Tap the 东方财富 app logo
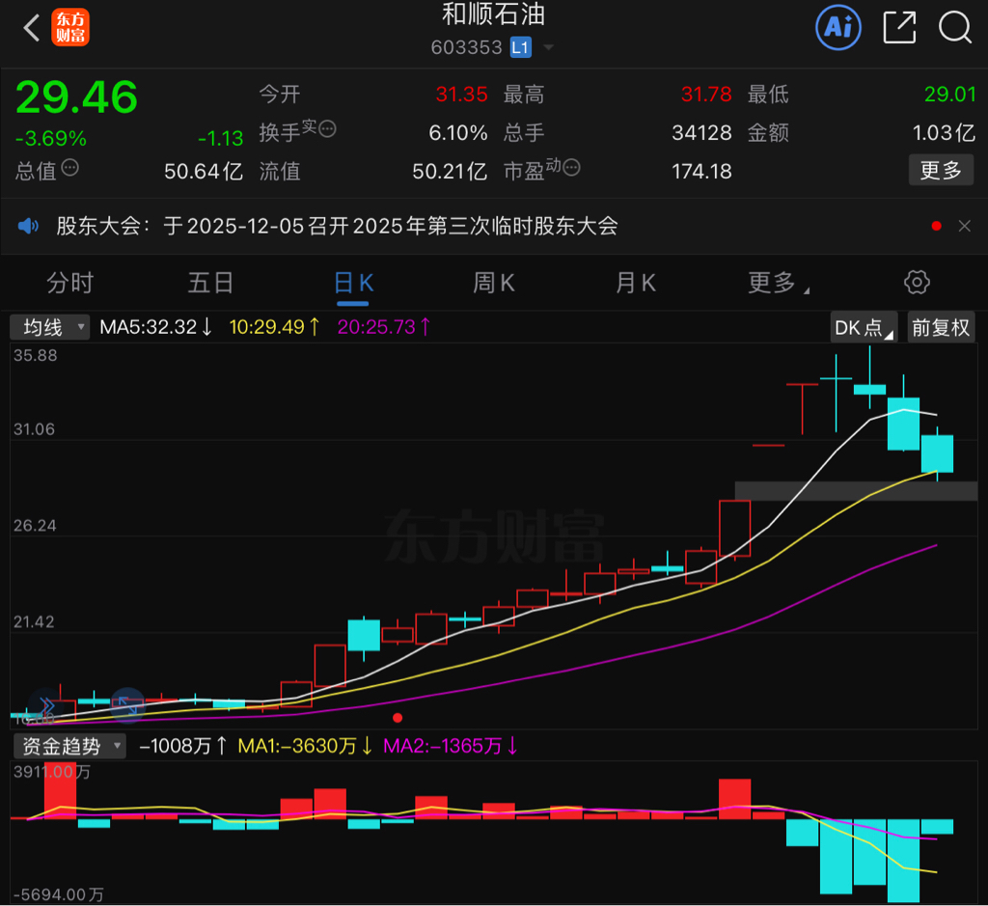Viewport: 988px width, 906px height. [69, 28]
